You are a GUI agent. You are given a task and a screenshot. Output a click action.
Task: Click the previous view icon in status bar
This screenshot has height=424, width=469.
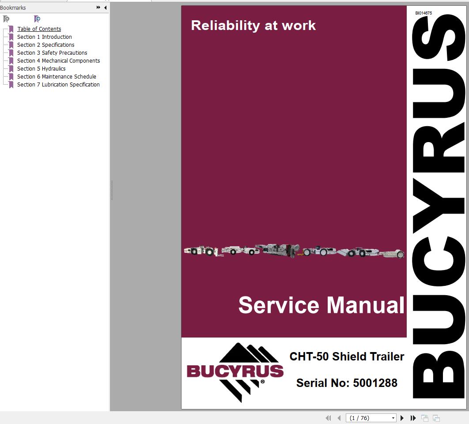[x=425, y=418]
